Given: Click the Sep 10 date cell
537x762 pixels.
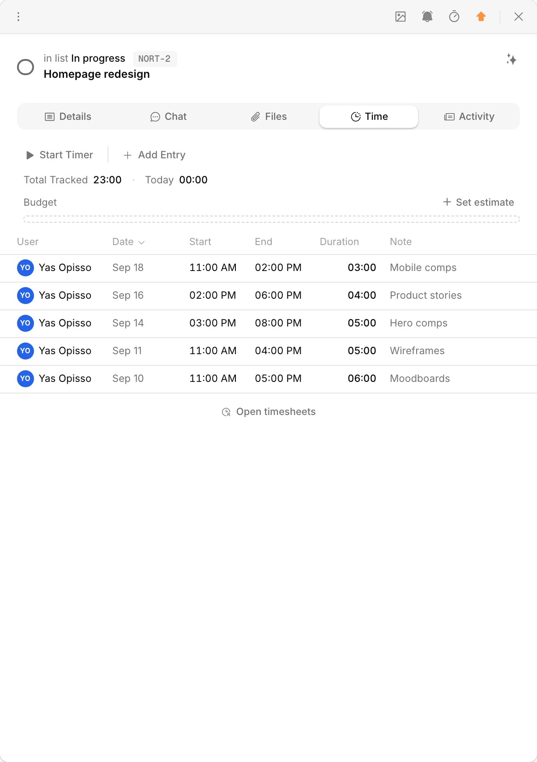Looking at the screenshot, I should (x=128, y=378).
